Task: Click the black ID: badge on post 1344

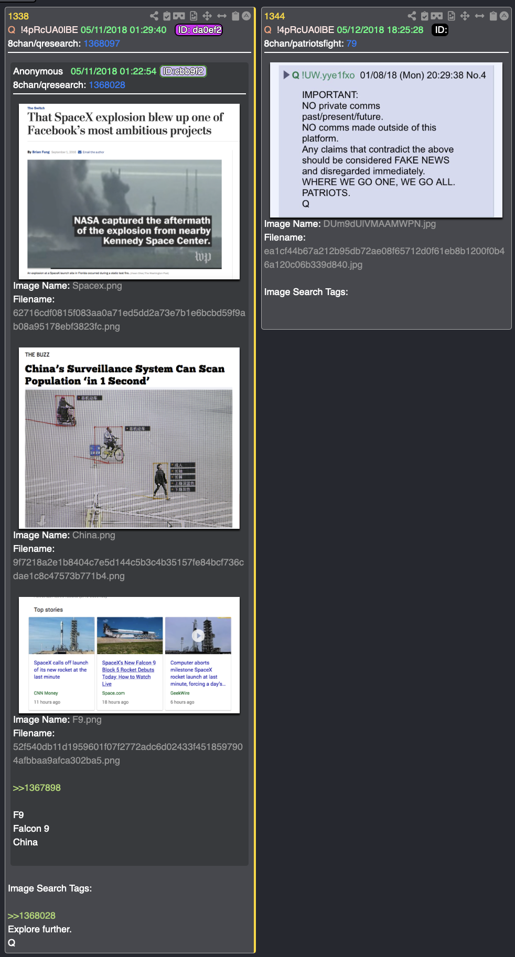Action: coord(441,30)
